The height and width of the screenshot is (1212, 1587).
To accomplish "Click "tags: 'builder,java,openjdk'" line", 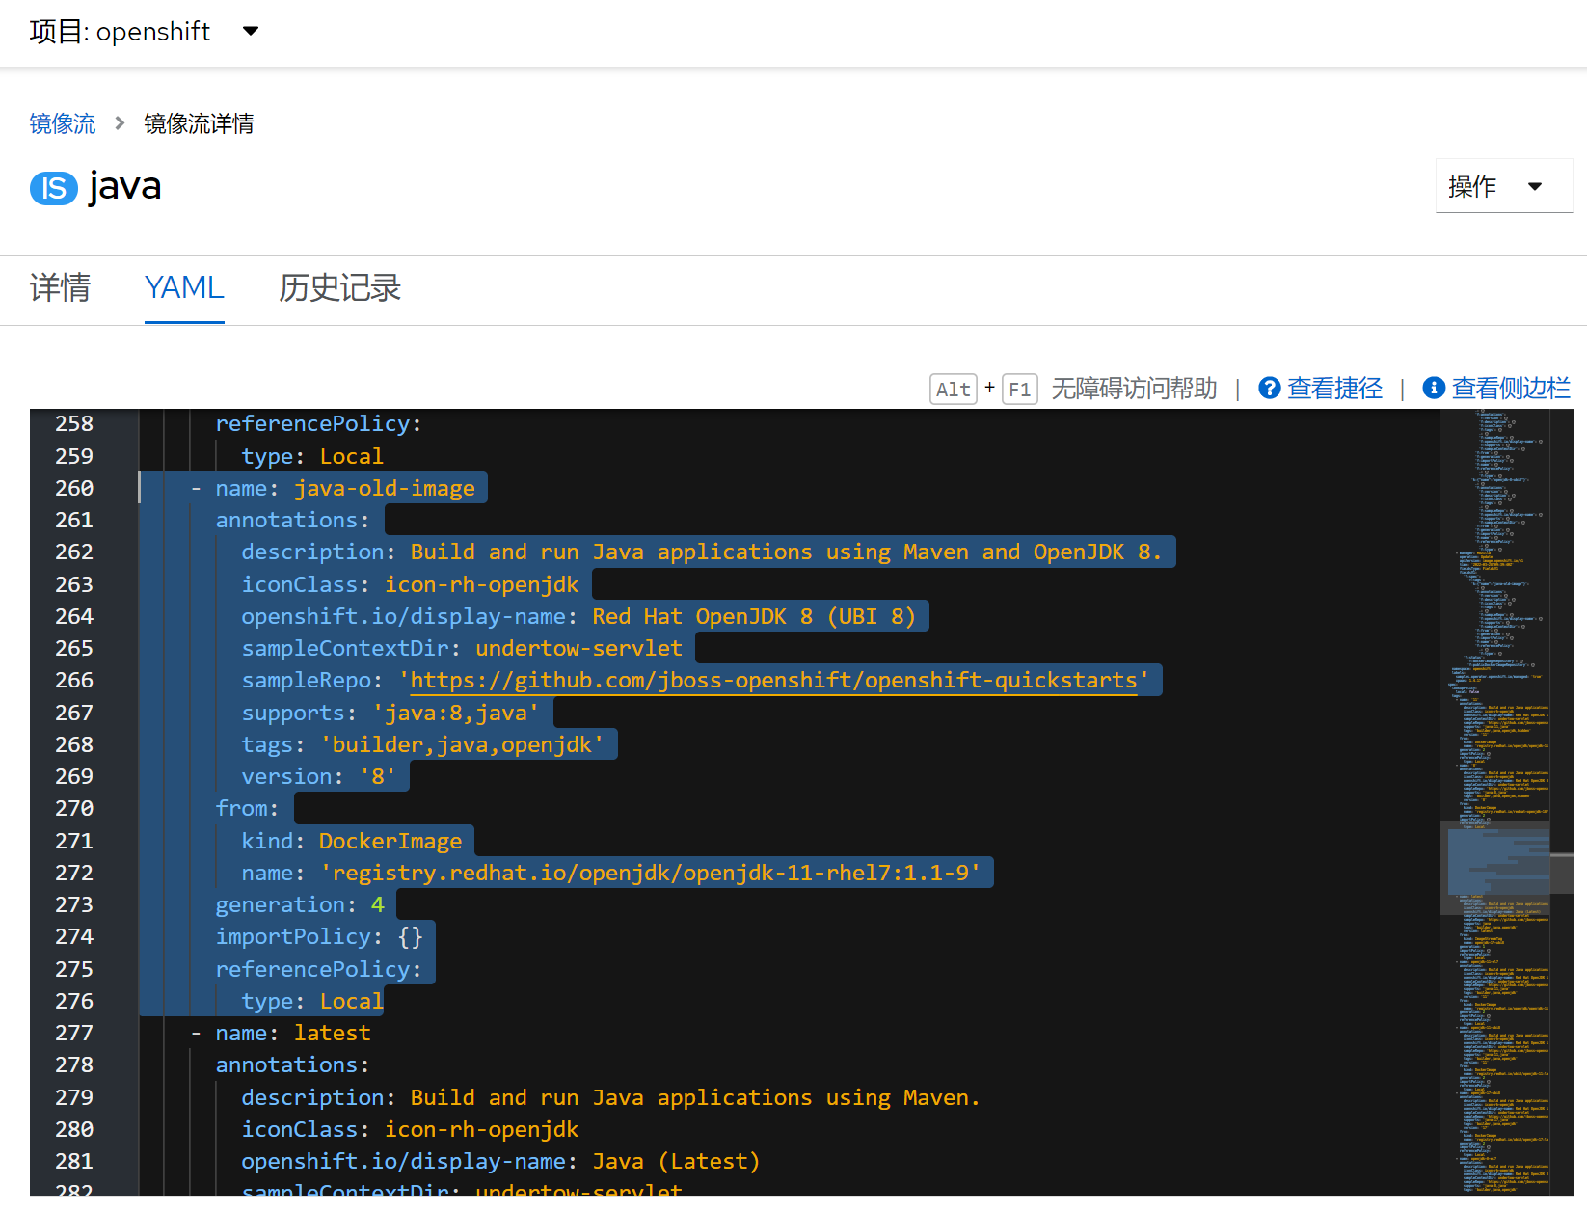I will (423, 745).
